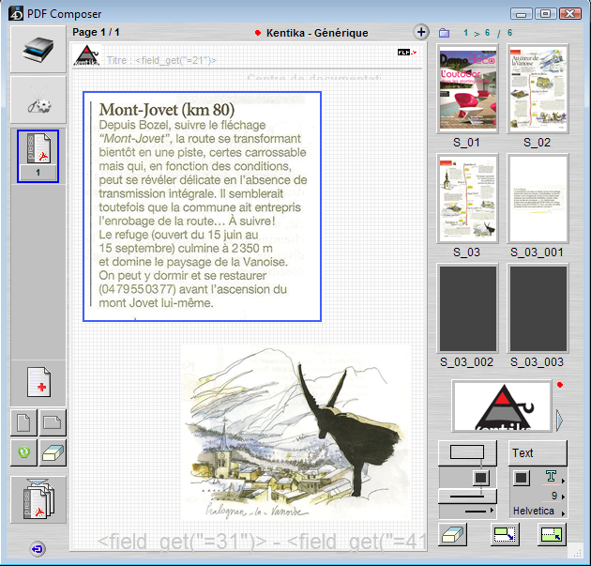Click the blue back arrow button
591x566 pixels.
pyautogui.click(x=38, y=549)
